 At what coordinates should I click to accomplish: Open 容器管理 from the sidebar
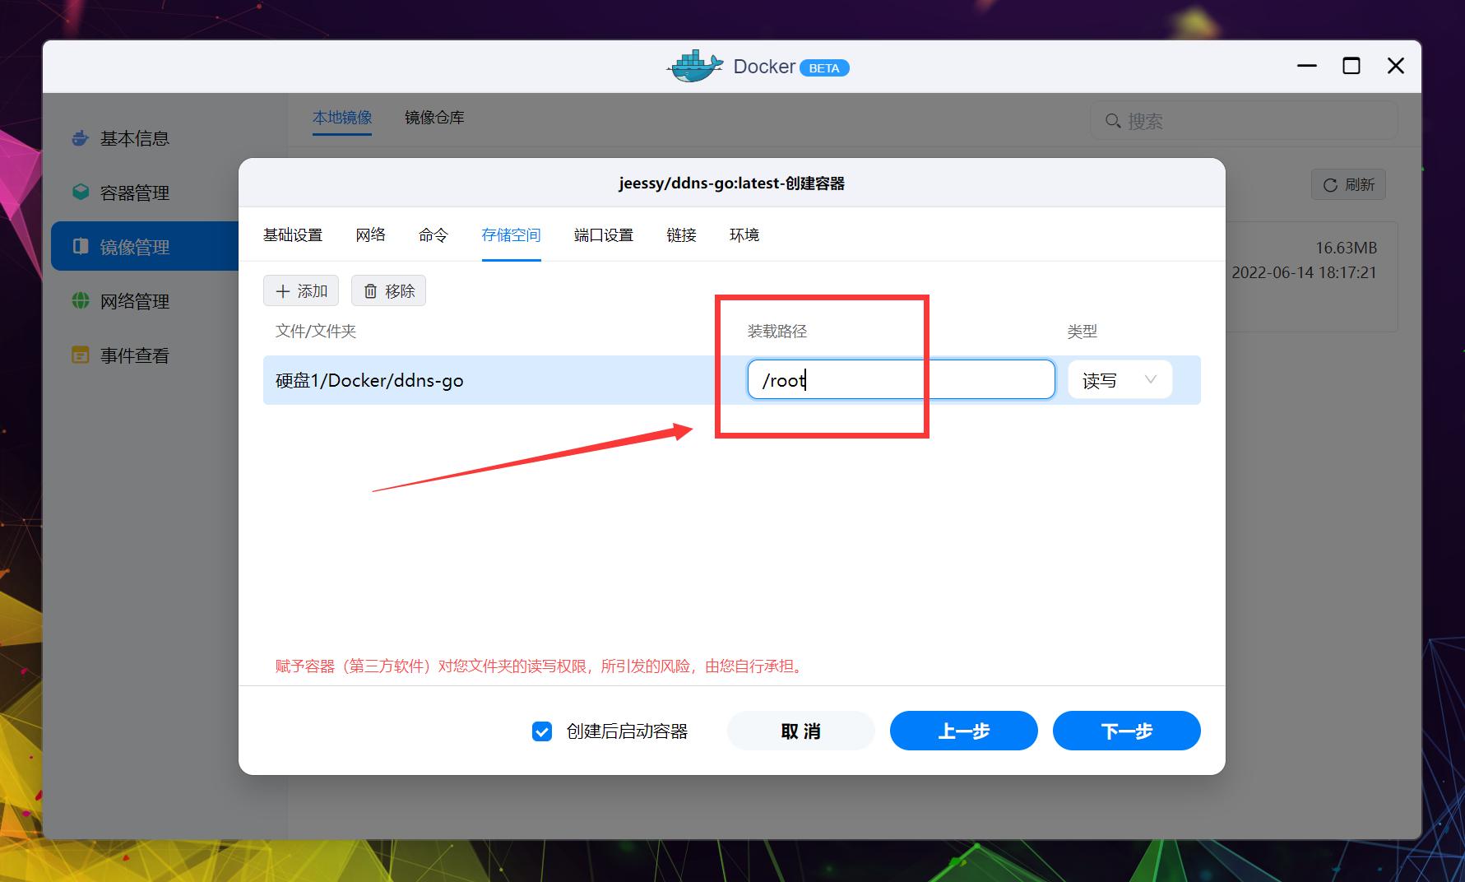pyautogui.click(x=134, y=192)
